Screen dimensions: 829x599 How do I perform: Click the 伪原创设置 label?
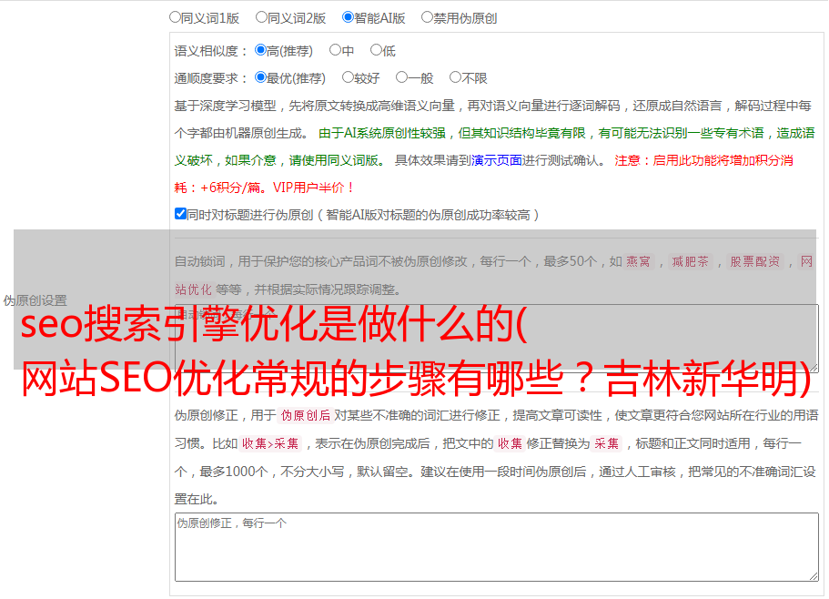(x=35, y=300)
